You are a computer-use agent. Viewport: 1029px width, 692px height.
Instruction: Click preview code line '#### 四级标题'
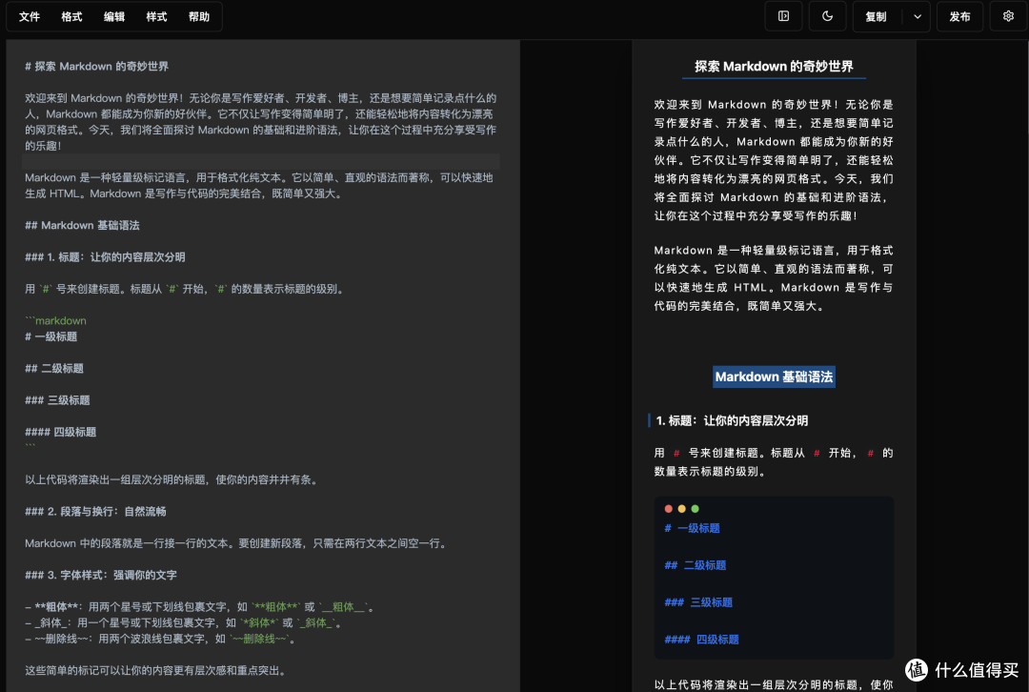click(701, 640)
